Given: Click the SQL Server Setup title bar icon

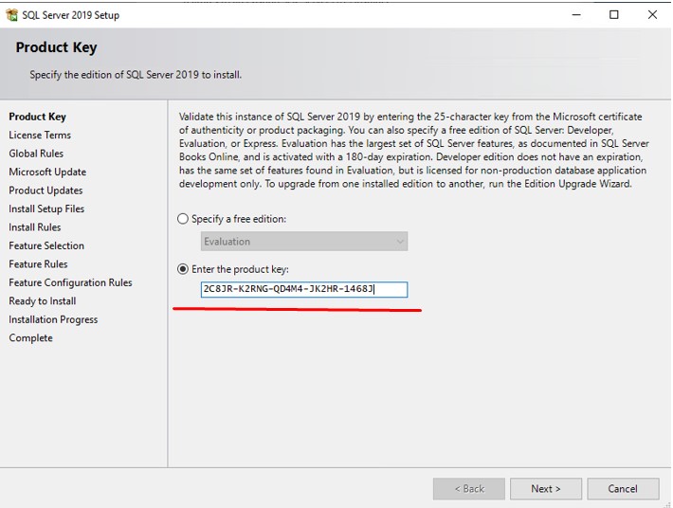Looking at the screenshot, I should (11, 15).
